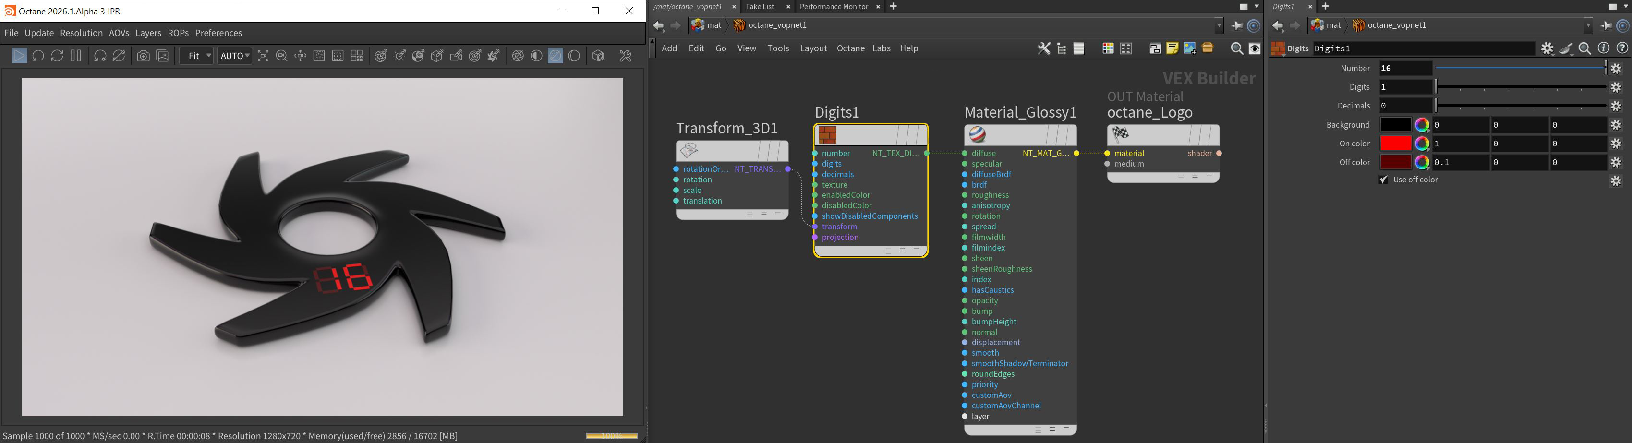
Task: Click the camera snapshot icon in the IPR toolbar
Action: (x=144, y=56)
